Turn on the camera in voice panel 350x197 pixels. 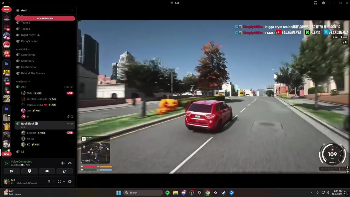[x=11, y=171]
